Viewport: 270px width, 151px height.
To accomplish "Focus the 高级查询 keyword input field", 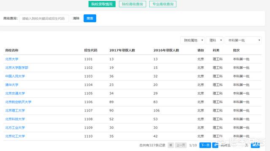I will pos(44,18).
